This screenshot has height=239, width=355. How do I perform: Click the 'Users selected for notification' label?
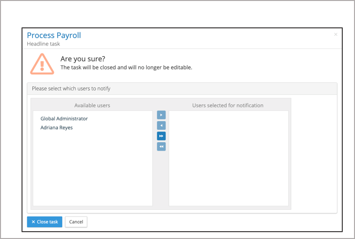tap(228, 106)
